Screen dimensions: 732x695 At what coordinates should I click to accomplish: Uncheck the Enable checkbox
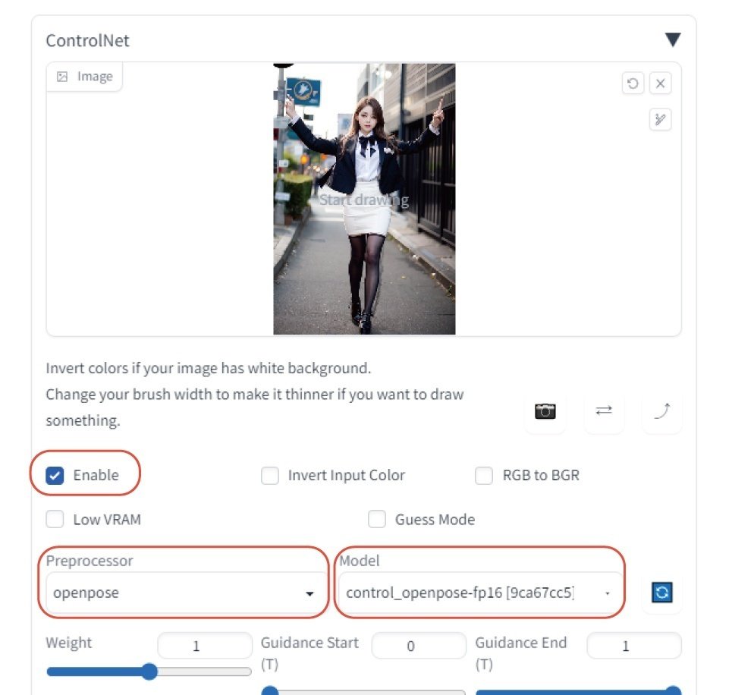click(55, 476)
